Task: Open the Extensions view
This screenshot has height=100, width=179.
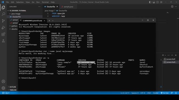Action: (x=3, y=34)
